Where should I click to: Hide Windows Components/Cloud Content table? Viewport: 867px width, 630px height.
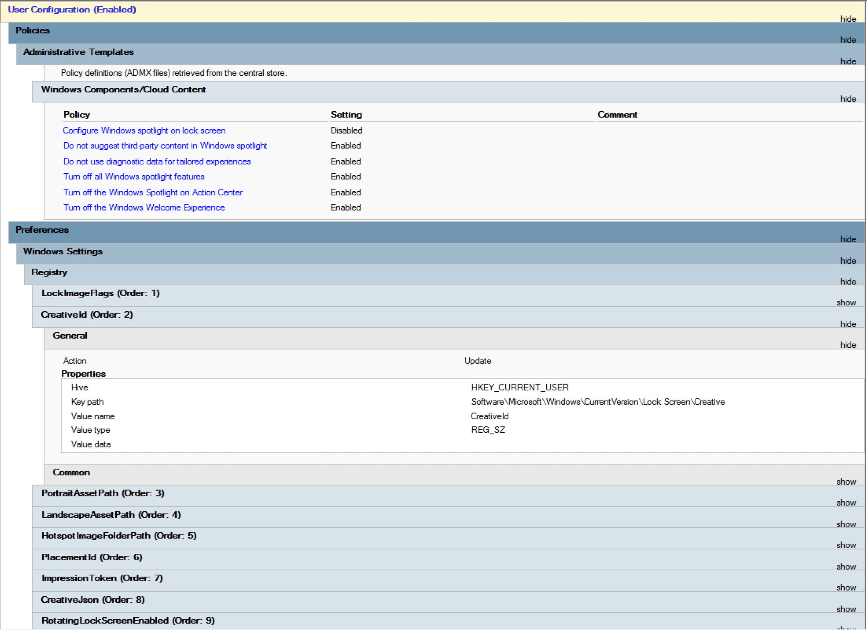point(847,99)
